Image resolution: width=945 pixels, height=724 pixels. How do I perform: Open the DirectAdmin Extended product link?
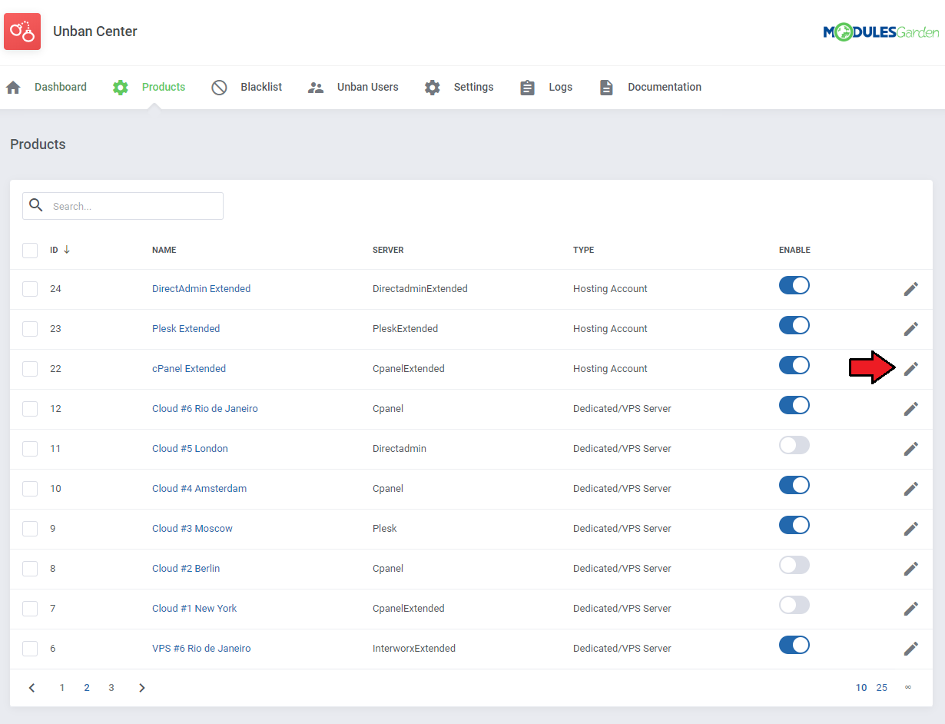[201, 289]
